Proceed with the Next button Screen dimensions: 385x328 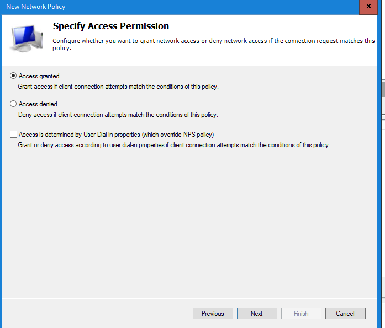pos(257,314)
